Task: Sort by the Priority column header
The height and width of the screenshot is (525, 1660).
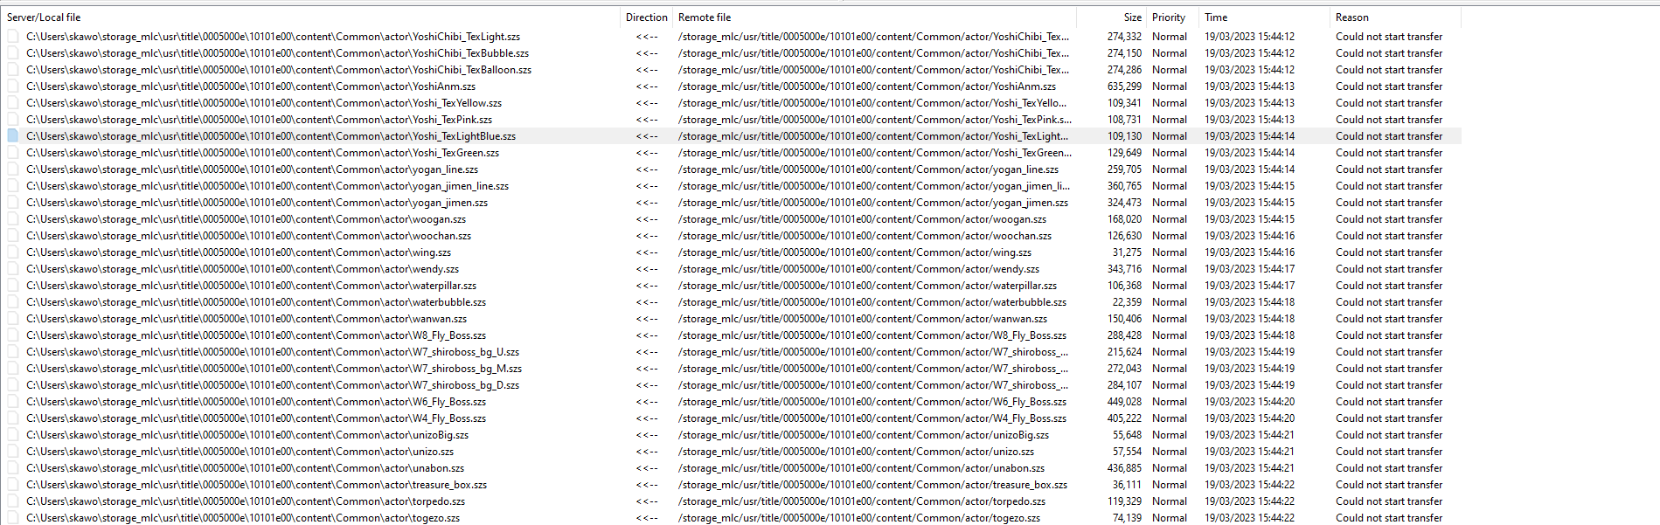Action: pyautogui.click(x=1172, y=17)
